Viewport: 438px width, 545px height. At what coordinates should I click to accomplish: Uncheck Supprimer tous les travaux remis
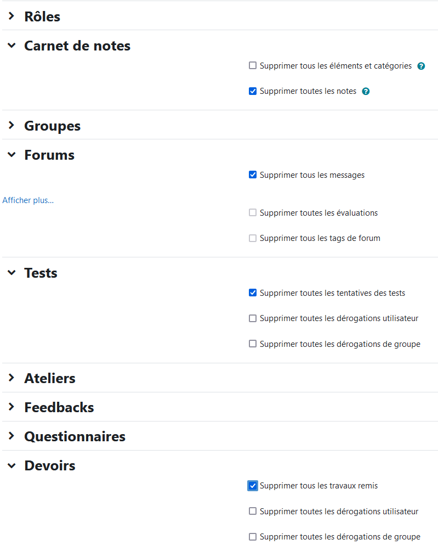(x=253, y=486)
